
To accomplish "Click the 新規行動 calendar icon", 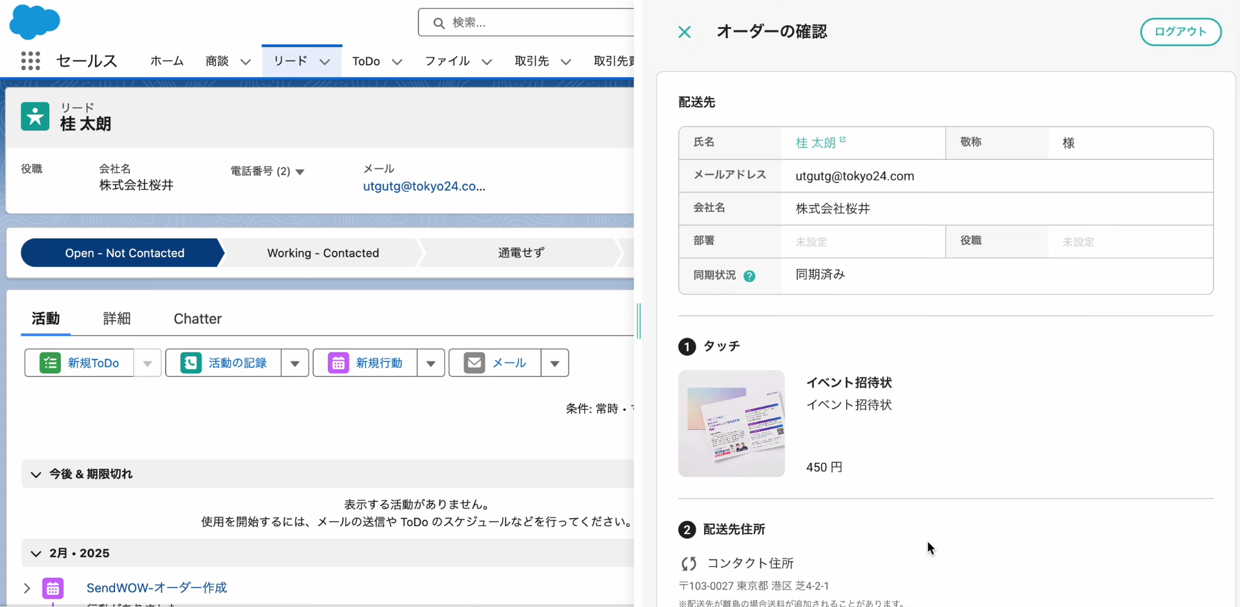I will coord(337,363).
